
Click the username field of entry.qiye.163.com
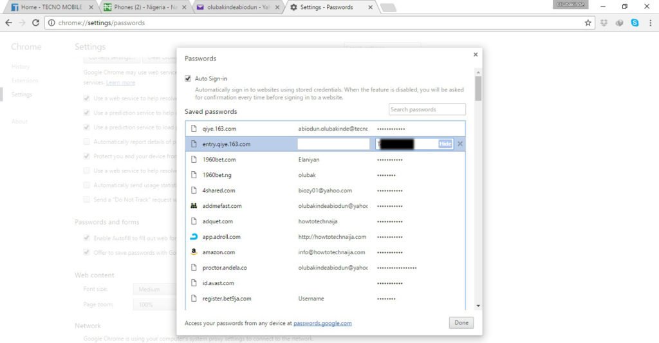[x=333, y=144]
